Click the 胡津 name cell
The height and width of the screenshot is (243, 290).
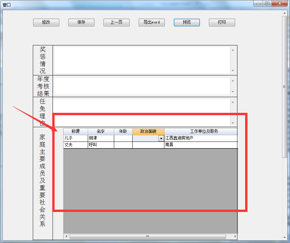[101, 138]
